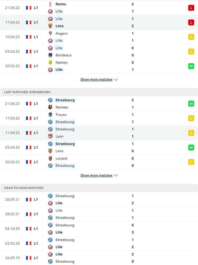Click the Angers club crest icon

tap(50, 33)
